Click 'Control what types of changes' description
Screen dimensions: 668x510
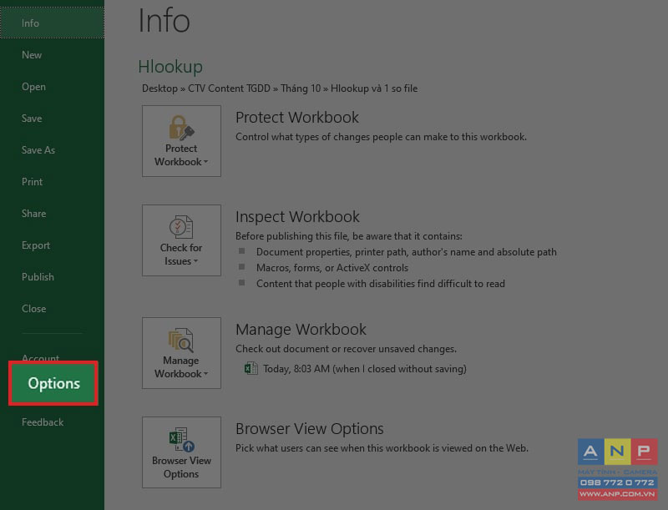tap(382, 137)
